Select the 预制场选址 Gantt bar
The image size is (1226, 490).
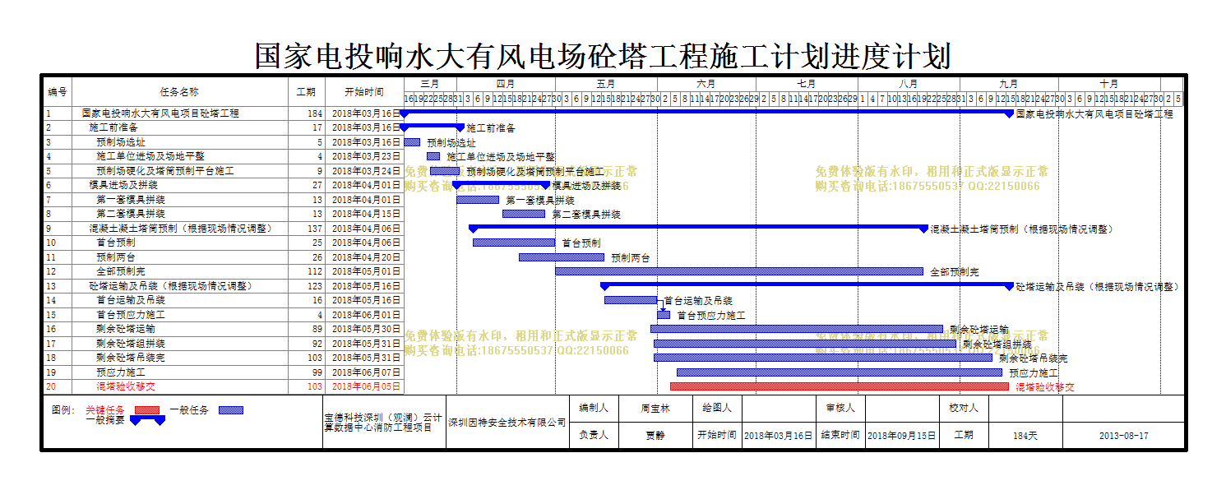point(412,142)
